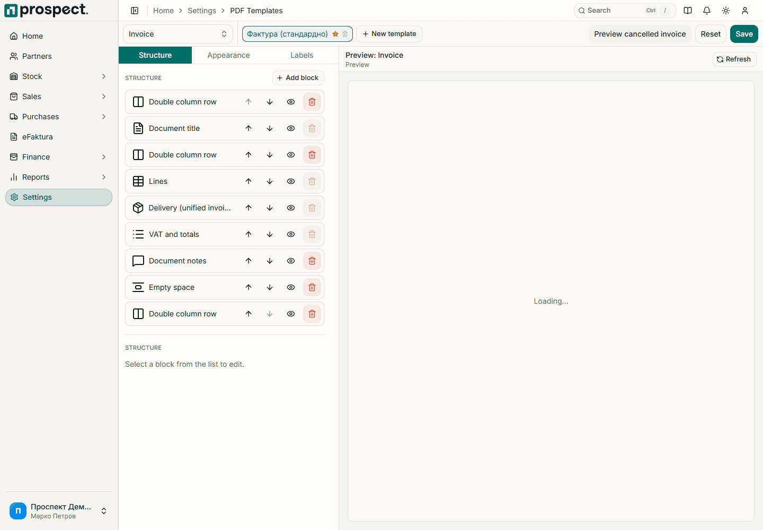Expand the Reports menu
Viewport: 763px width, 530px height.
(59, 177)
